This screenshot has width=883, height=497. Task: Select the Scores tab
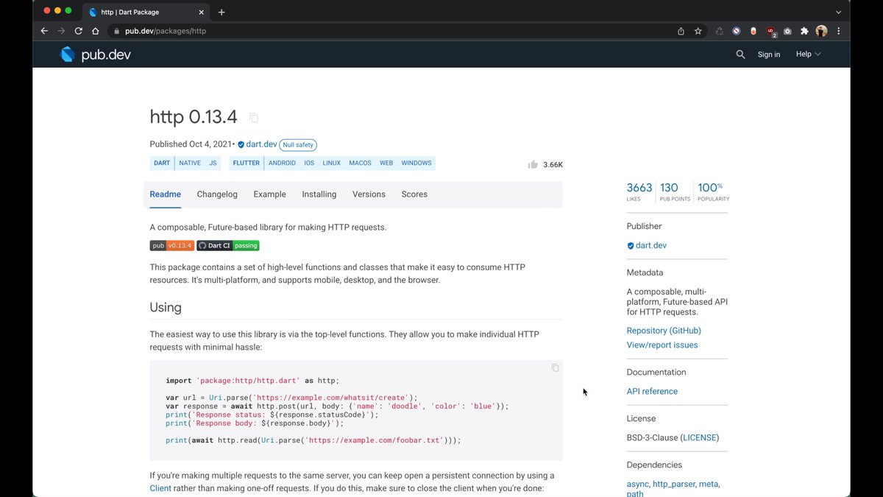coord(414,194)
